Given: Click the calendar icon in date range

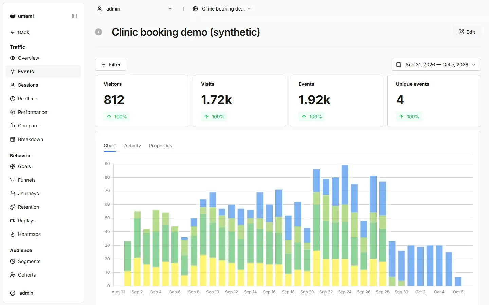Looking at the screenshot, I should click(399, 65).
